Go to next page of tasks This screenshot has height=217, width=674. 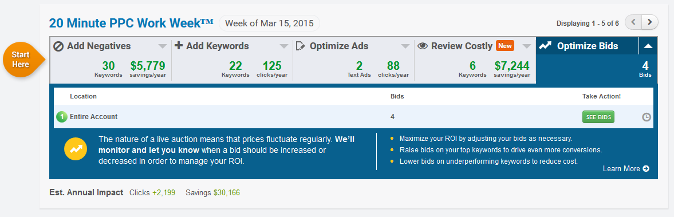650,22
